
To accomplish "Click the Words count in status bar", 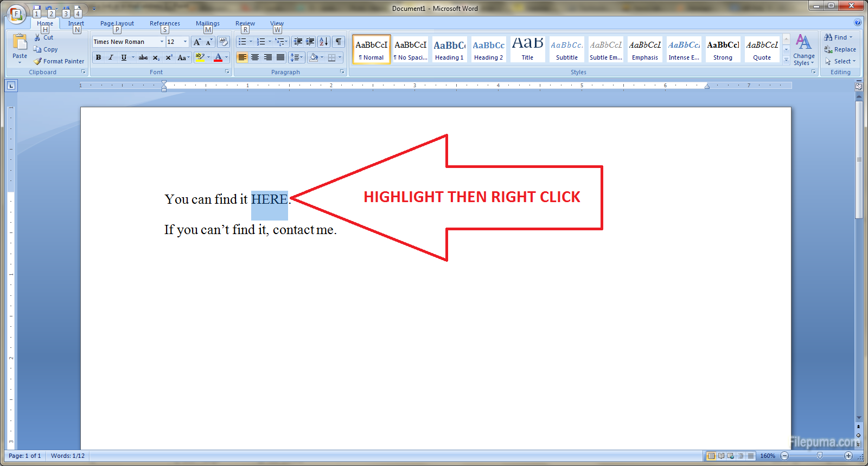I will [67, 456].
